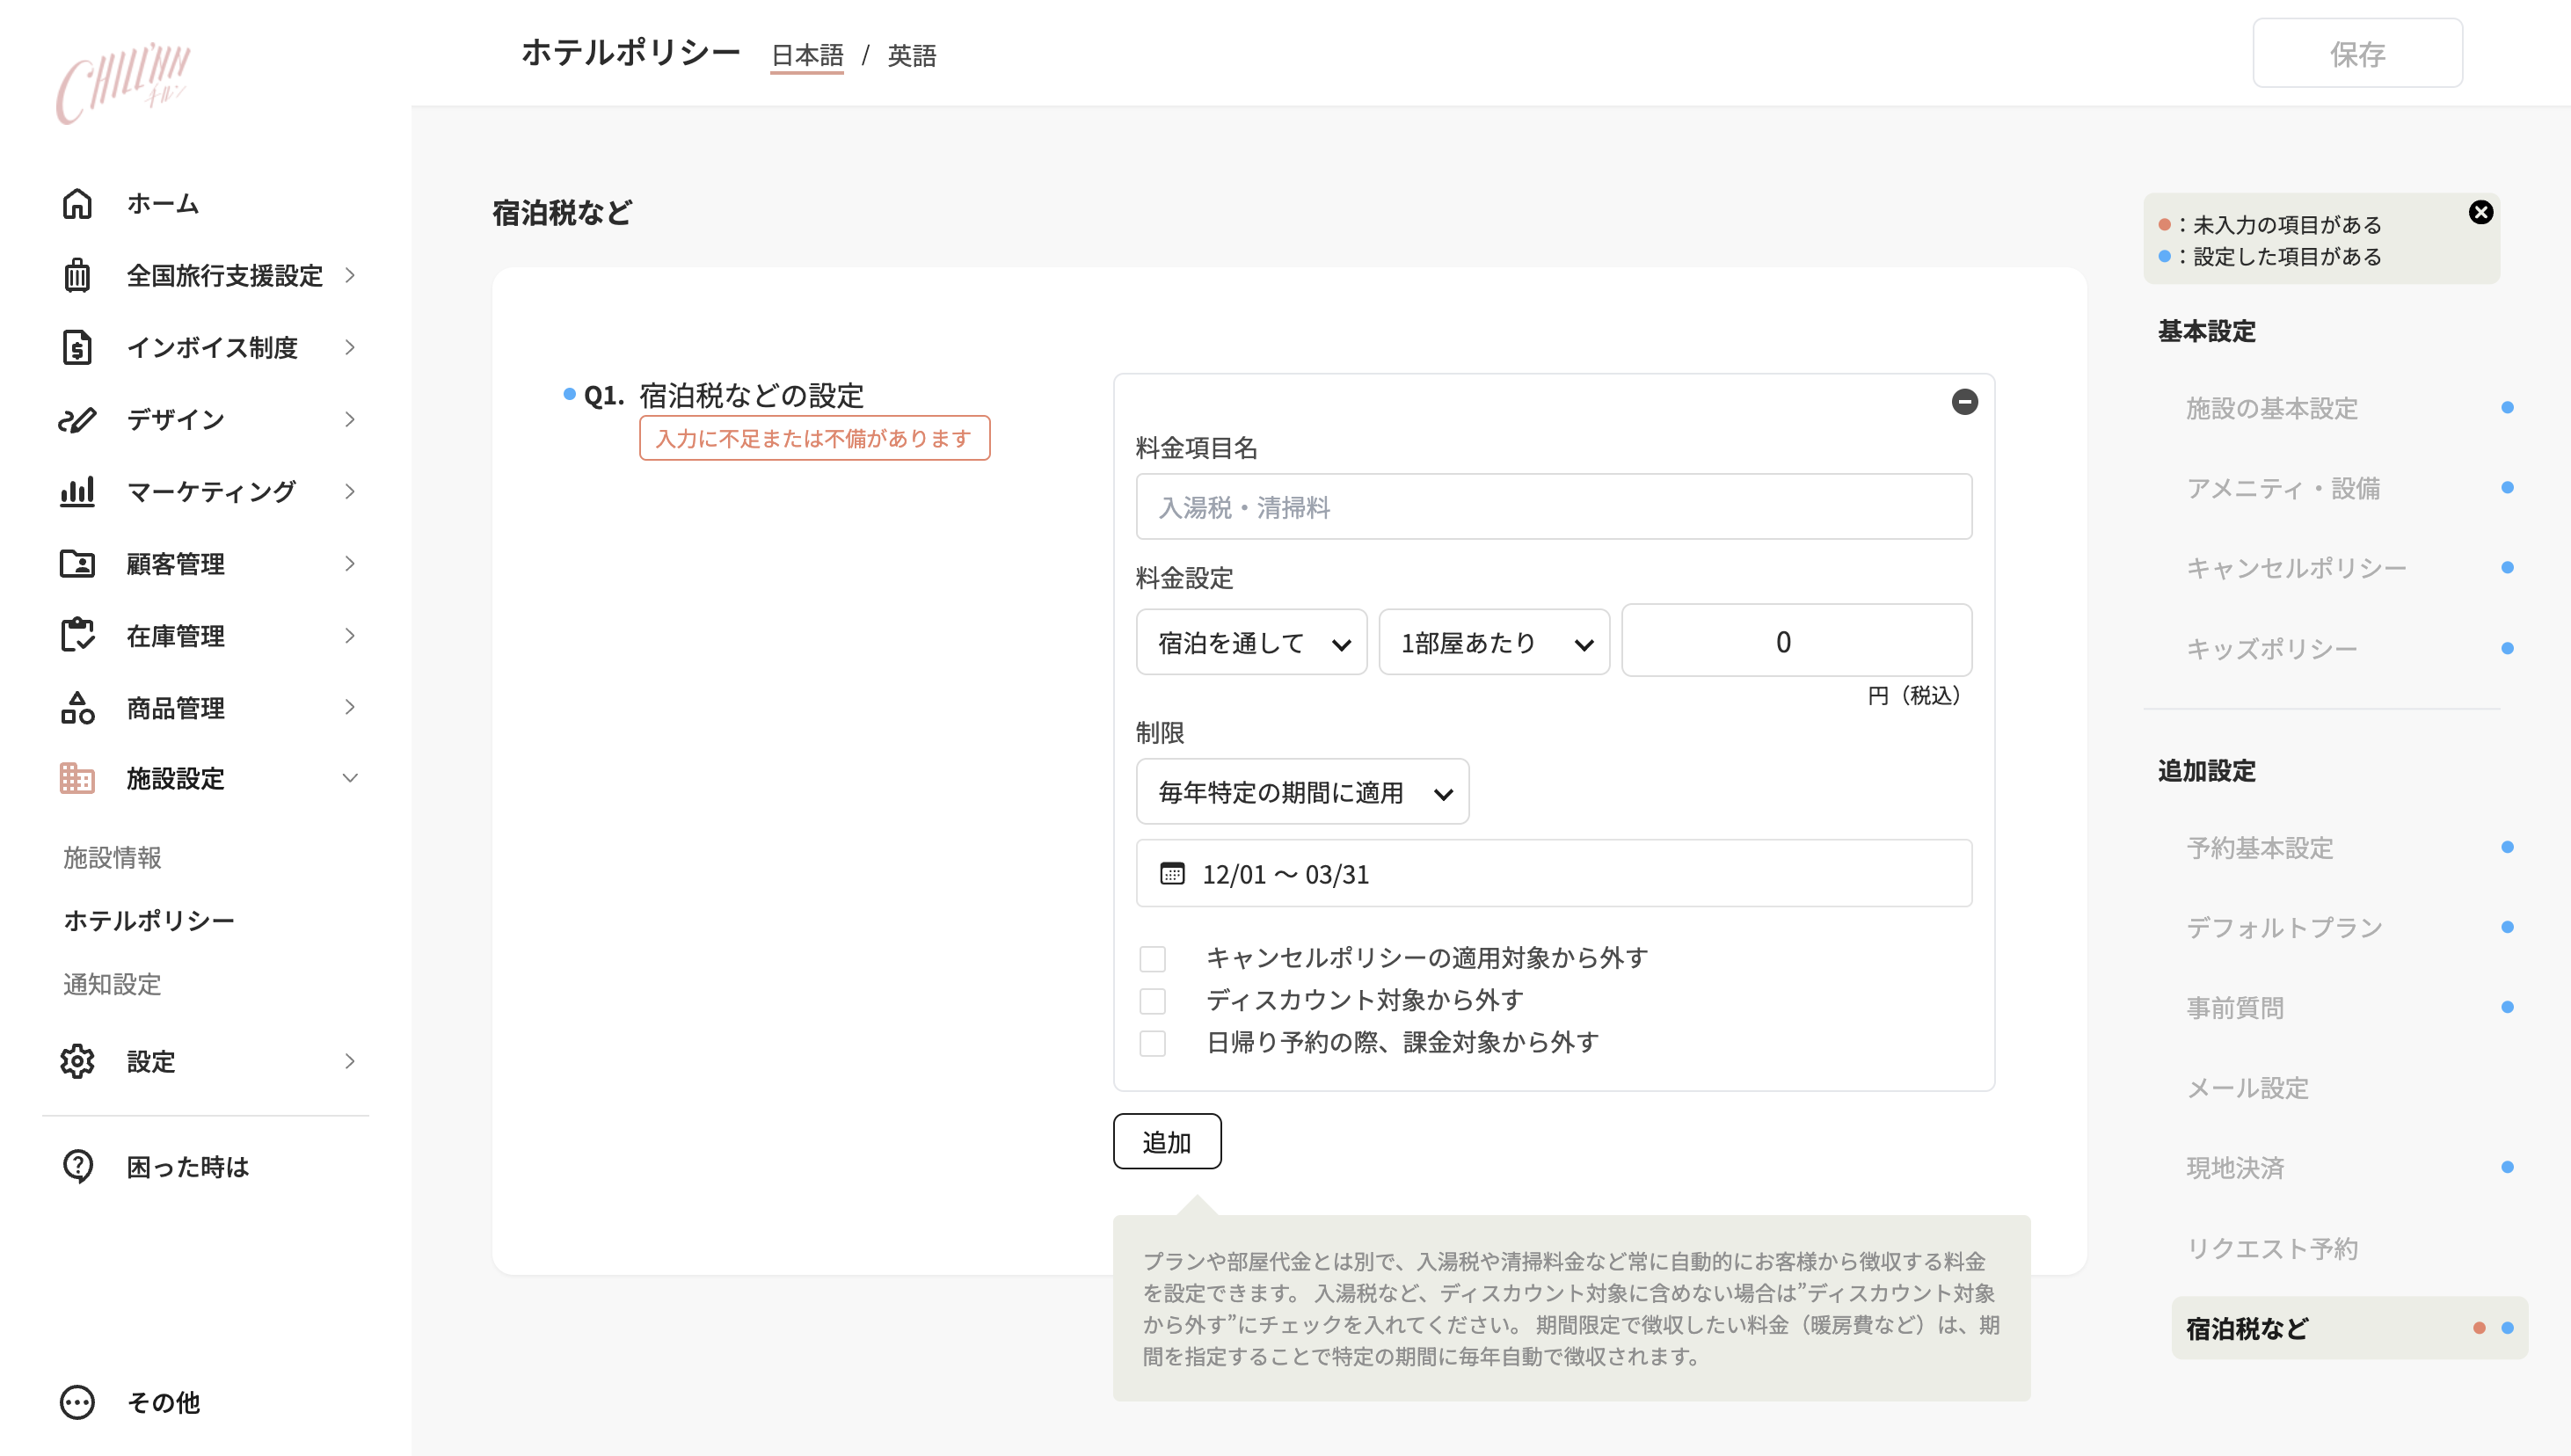Image resolution: width=2571 pixels, height=1456 pixels.
Task: Open the calendar icon in the date field
Action: coord(1172,873)
